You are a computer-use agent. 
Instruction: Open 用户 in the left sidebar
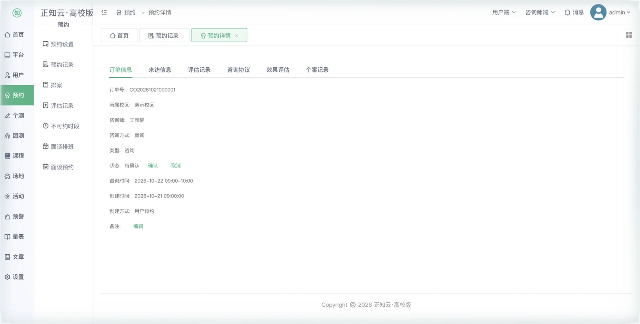[14, 75]
